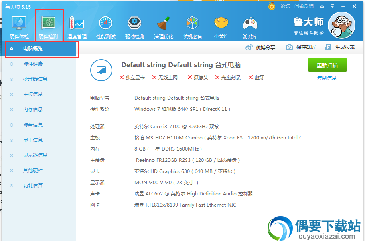The image size is (365, 241).
Task: Click Windows 7 旗舰版 operating system text
Action: point(182,109)
